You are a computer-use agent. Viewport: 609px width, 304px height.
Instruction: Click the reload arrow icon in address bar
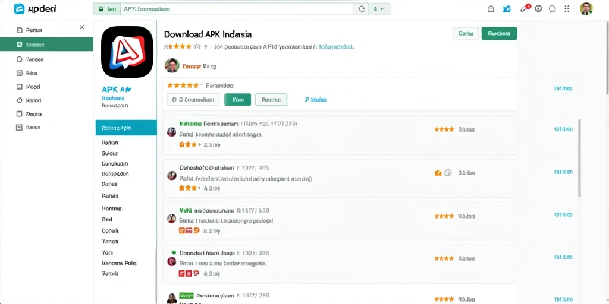pyautogui.click(x=362, y=9)
